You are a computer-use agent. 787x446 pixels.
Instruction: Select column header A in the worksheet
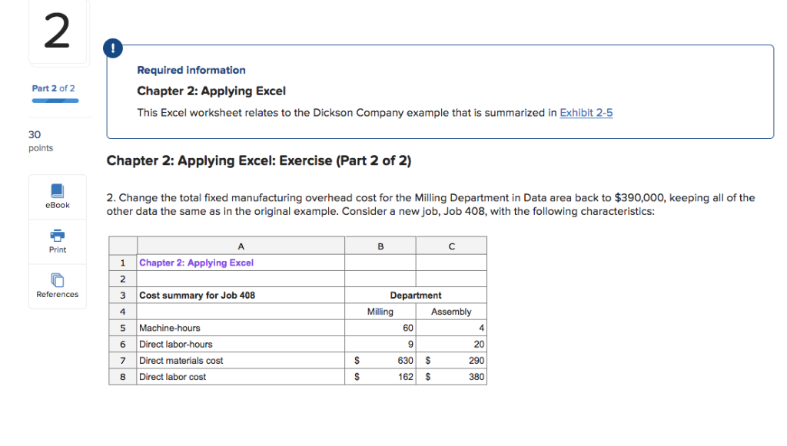coord(241,245)
